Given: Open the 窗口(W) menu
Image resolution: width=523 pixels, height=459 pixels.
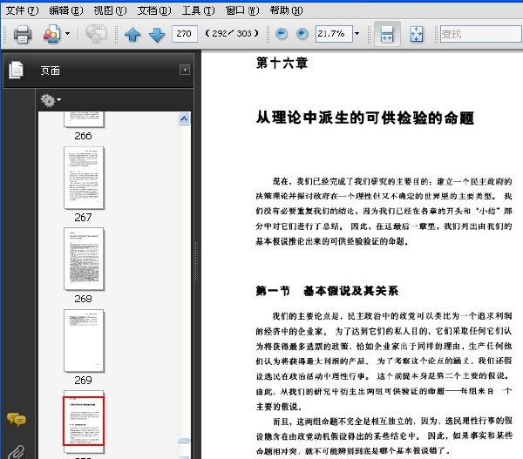Looking at the screenshot, I should (x=242, y=10).
